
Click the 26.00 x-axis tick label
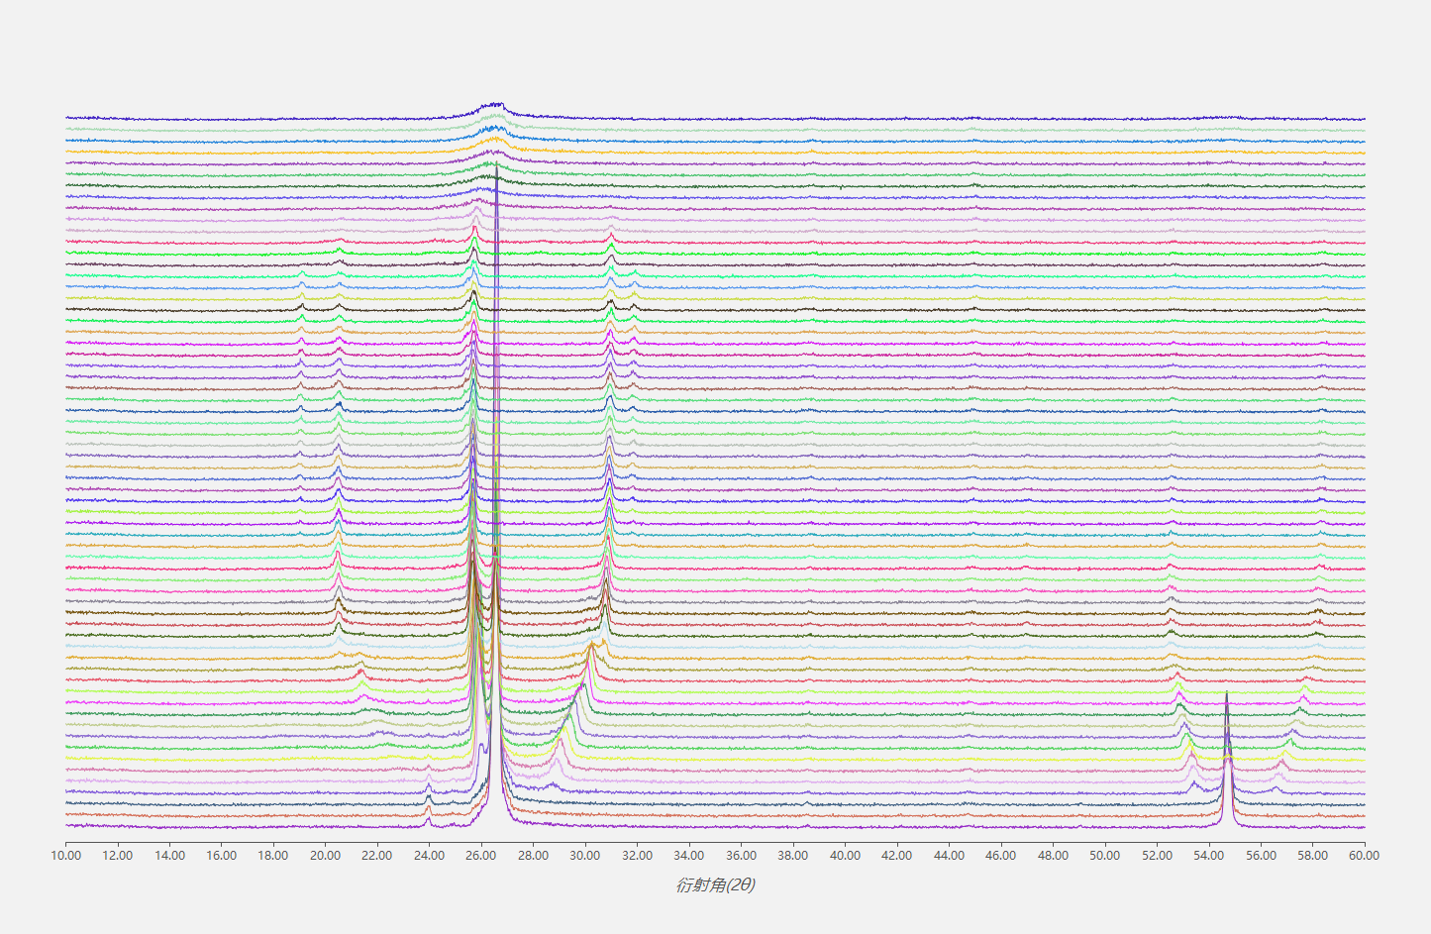481,856
